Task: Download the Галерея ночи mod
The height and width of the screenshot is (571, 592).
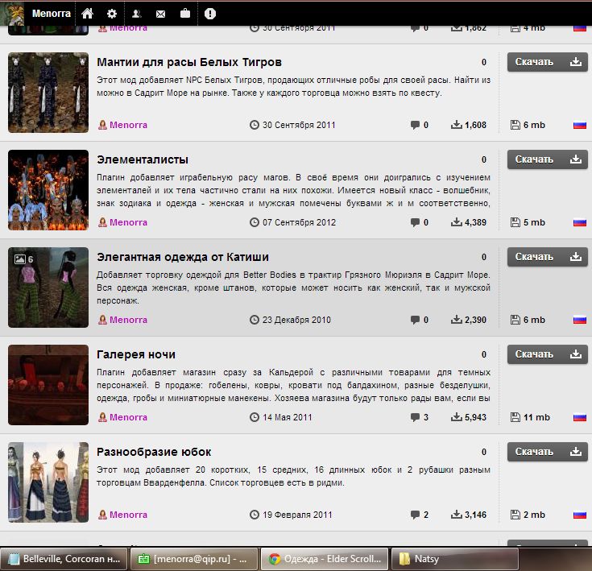Action: click(547, 354)
